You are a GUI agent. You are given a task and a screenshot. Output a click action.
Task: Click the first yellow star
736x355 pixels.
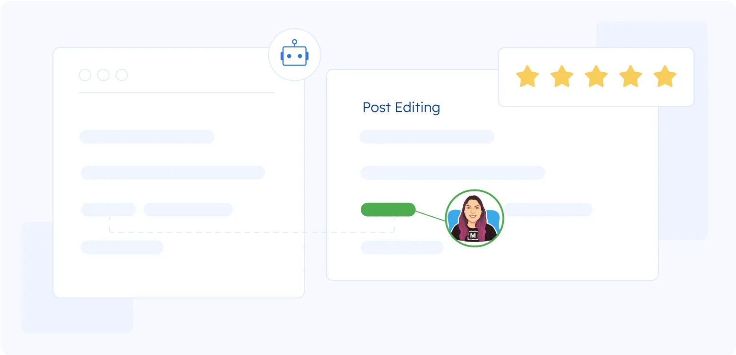click(527, 77)
